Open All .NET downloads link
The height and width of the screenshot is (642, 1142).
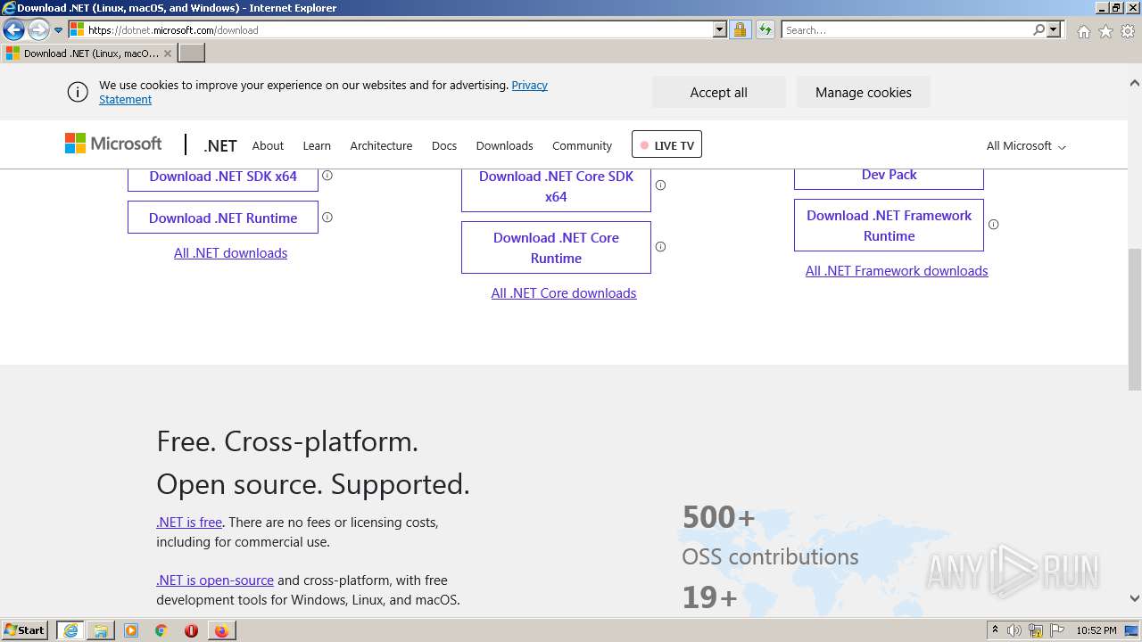230,253
